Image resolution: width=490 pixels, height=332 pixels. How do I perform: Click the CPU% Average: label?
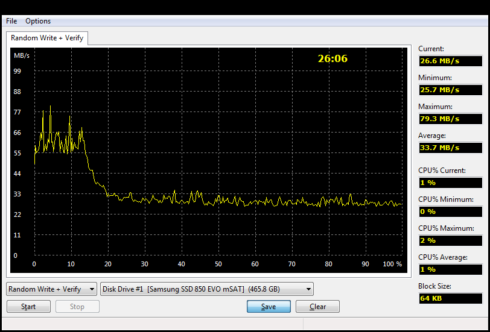coord(443,257)
